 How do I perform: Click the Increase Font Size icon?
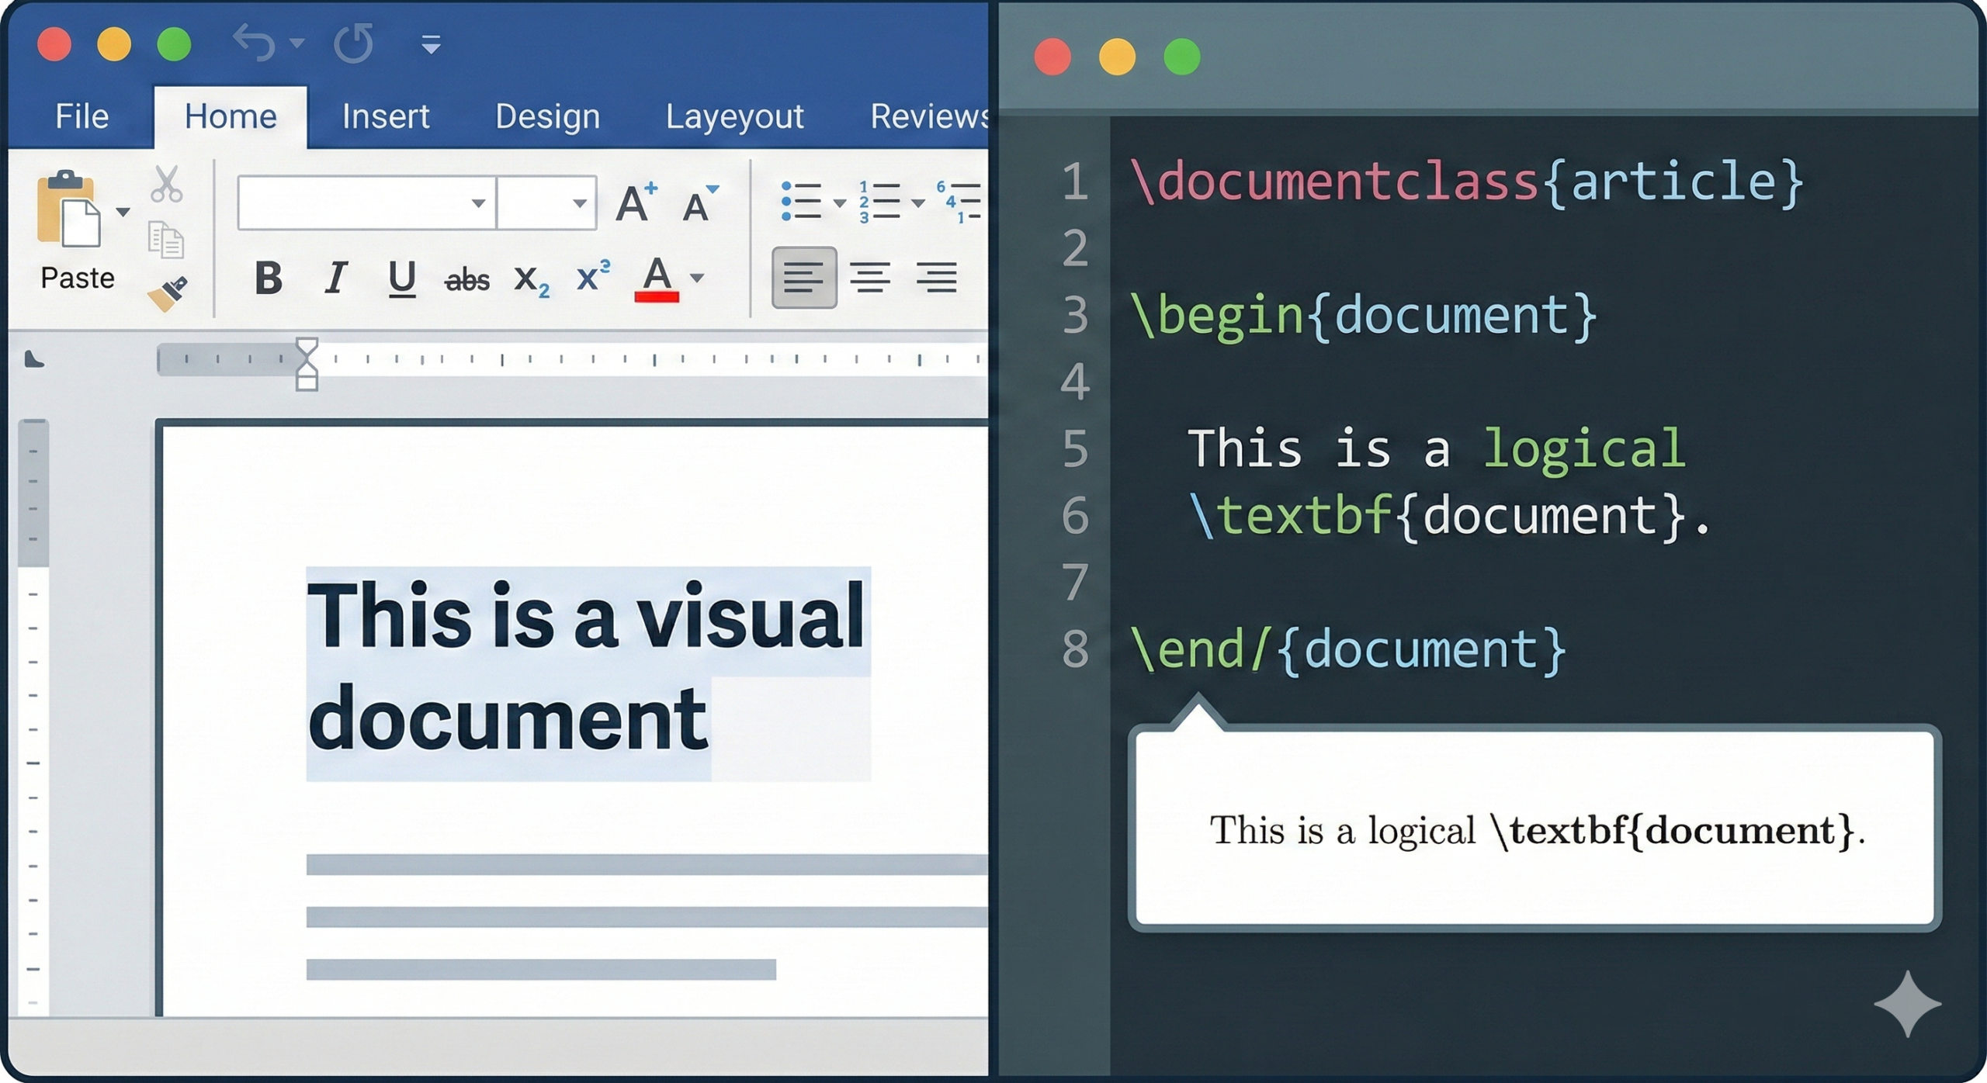point(636,203)
